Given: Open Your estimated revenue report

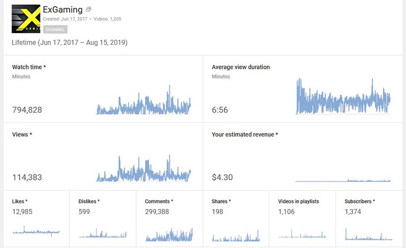Looking at the screenshot, I should tap(303, 156).
